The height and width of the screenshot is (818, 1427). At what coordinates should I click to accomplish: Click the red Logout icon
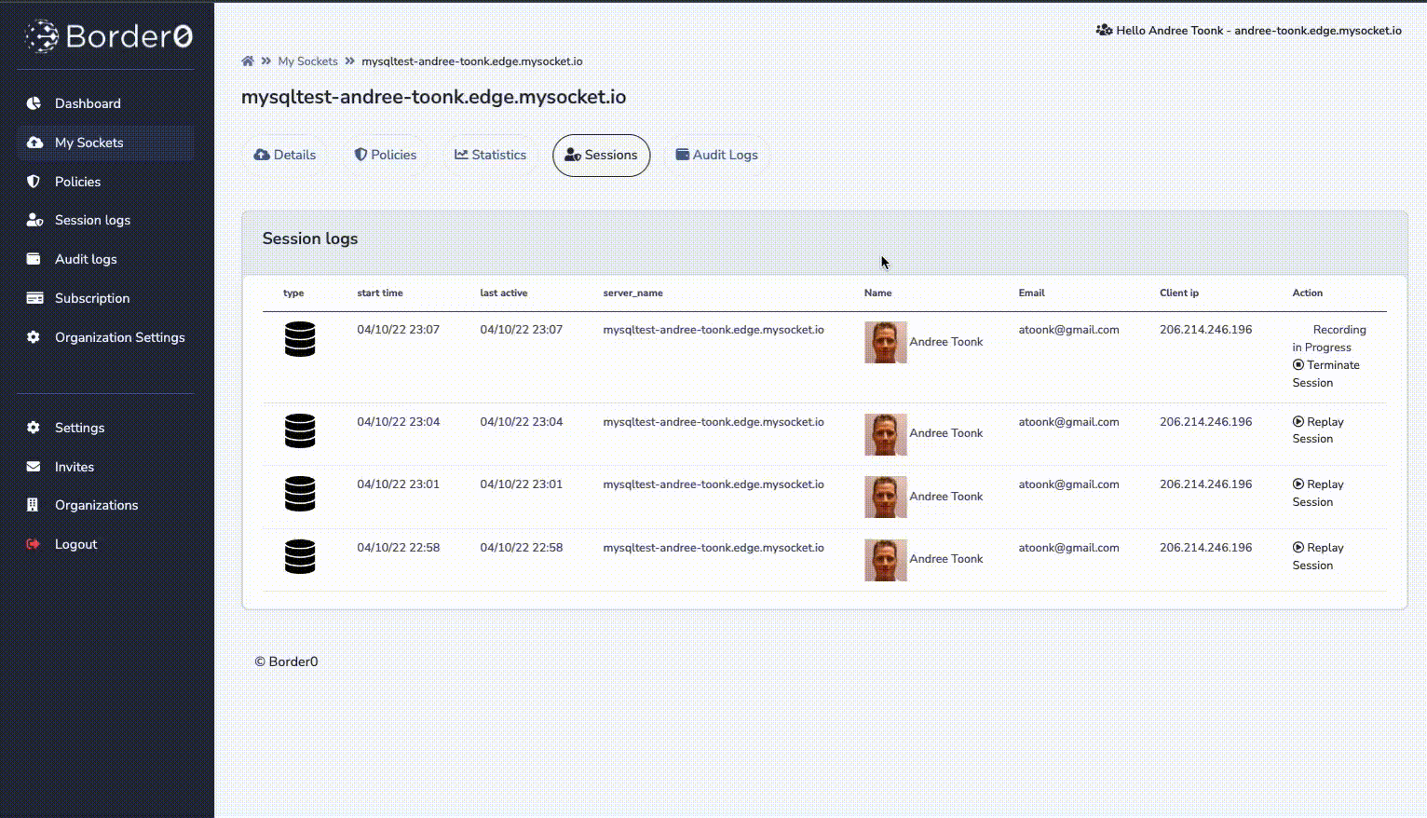[34, 544]
